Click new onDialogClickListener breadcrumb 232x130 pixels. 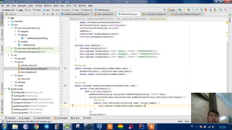point(132,19)
